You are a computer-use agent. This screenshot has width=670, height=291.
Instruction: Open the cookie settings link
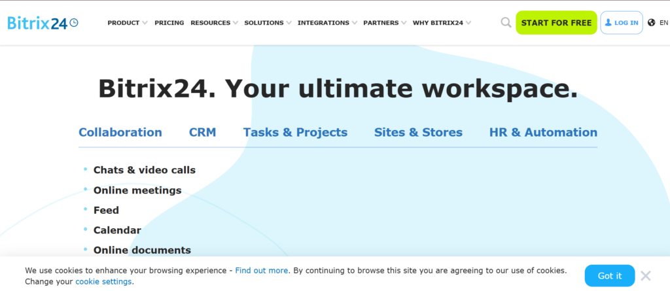pyautogui.click(x=103, y=282)
